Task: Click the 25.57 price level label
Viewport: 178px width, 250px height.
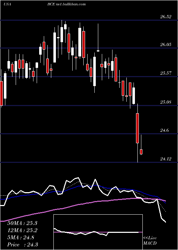Action: click(x=166, y=73)
